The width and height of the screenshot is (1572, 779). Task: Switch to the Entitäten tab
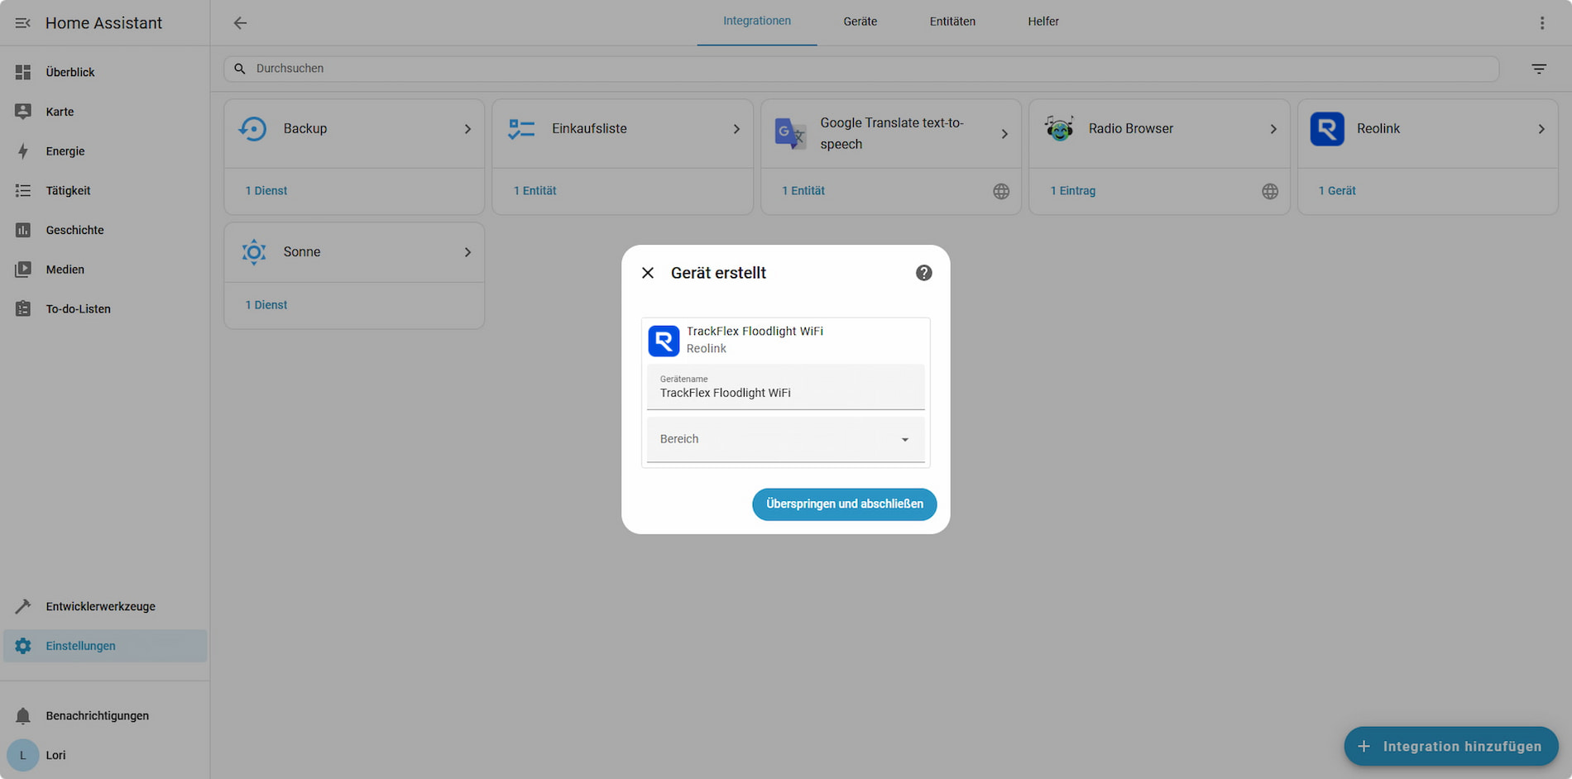click(952, 22)
